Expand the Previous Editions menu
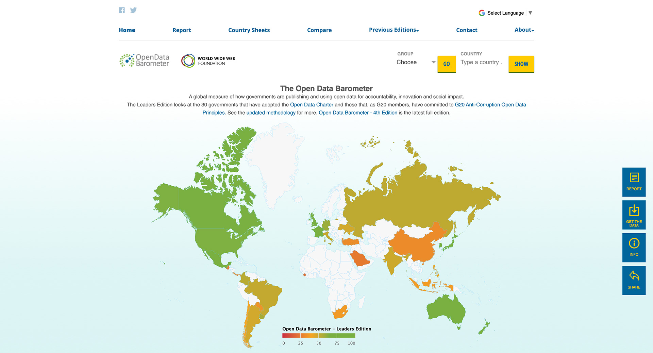 [394, 30]
